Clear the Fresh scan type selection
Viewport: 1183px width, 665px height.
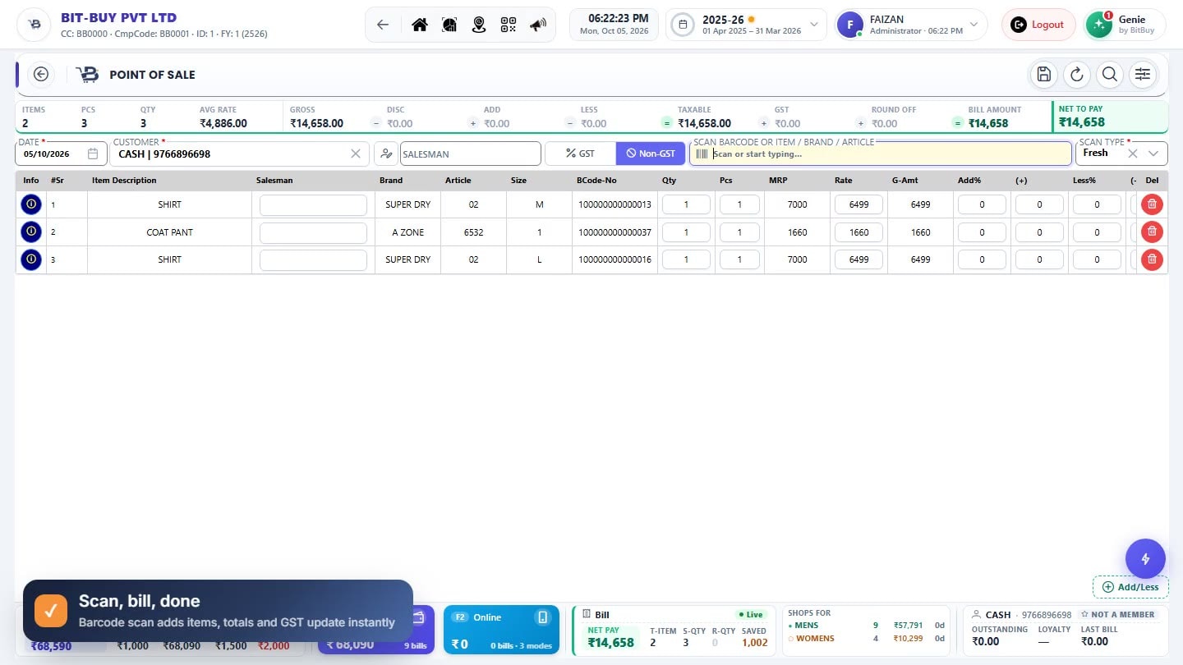tap(1133, 154)
